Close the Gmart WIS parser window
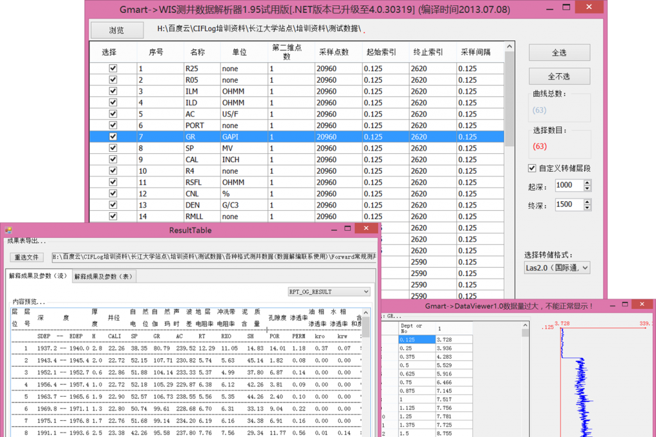 coord(589,6)
